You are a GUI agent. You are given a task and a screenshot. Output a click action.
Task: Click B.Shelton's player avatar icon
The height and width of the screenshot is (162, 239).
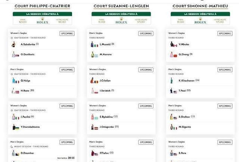[171, 117]
